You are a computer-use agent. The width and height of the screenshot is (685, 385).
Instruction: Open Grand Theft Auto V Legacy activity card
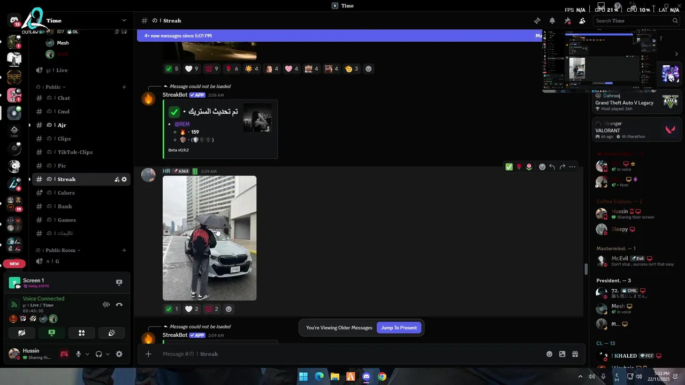pos(637,102)
